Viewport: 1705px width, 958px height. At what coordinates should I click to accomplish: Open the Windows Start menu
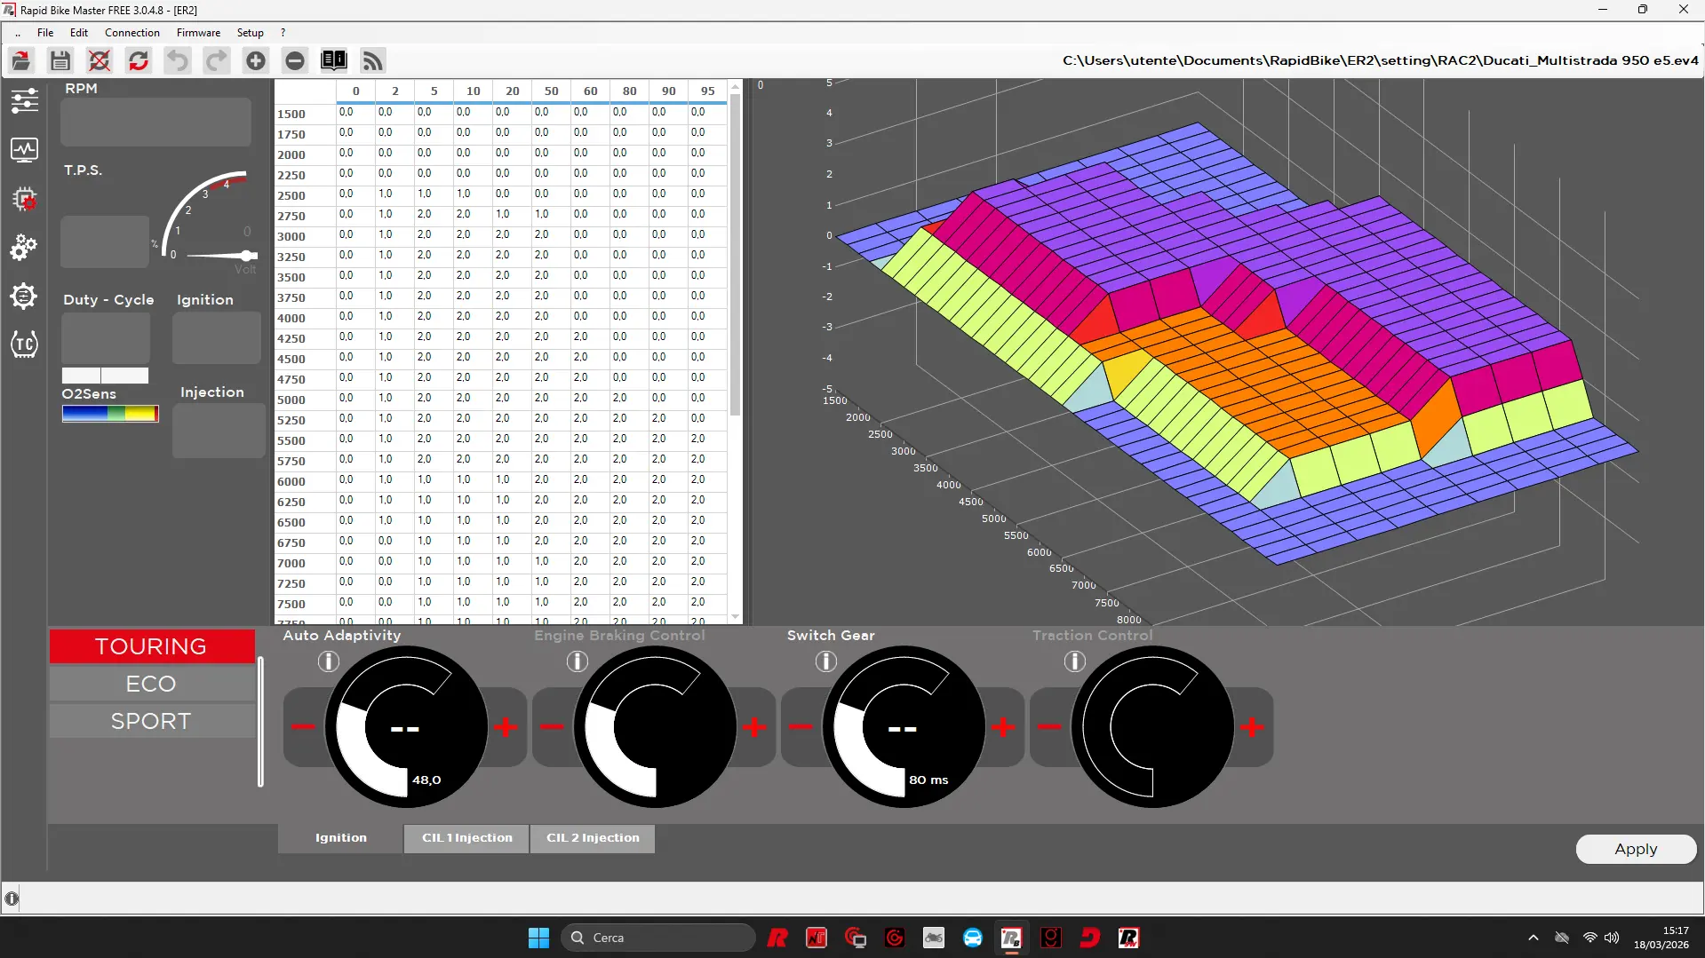538,938
